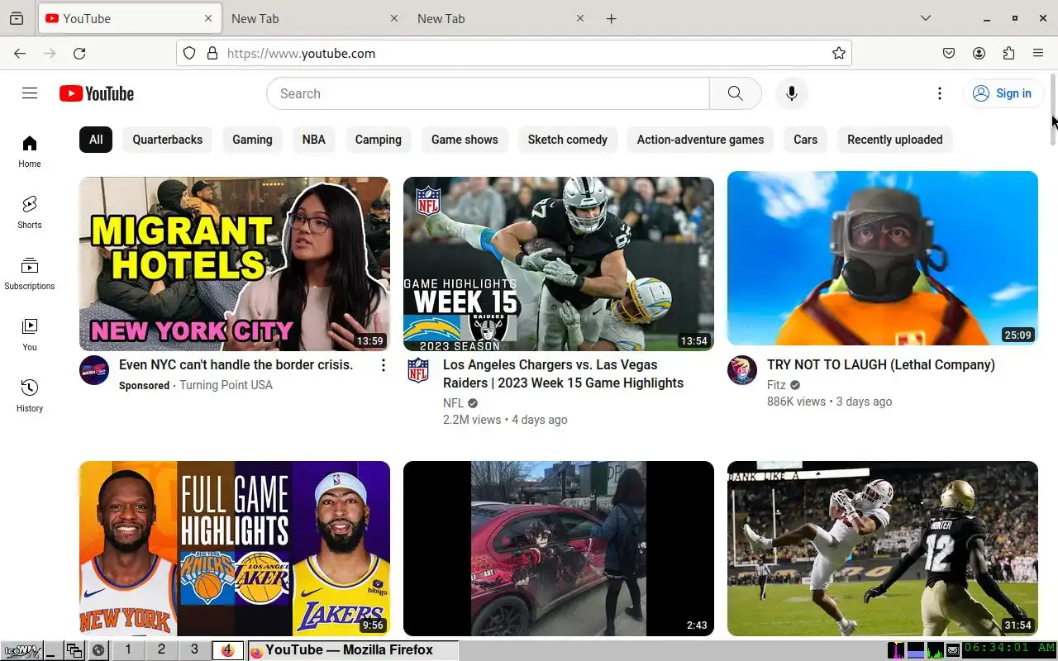Start voice search with the microphone icon

[x=791, y=93]
